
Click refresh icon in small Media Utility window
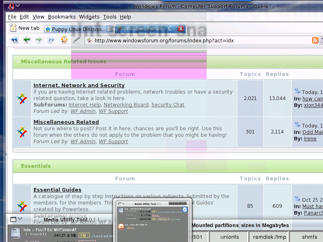click(185, 209)
